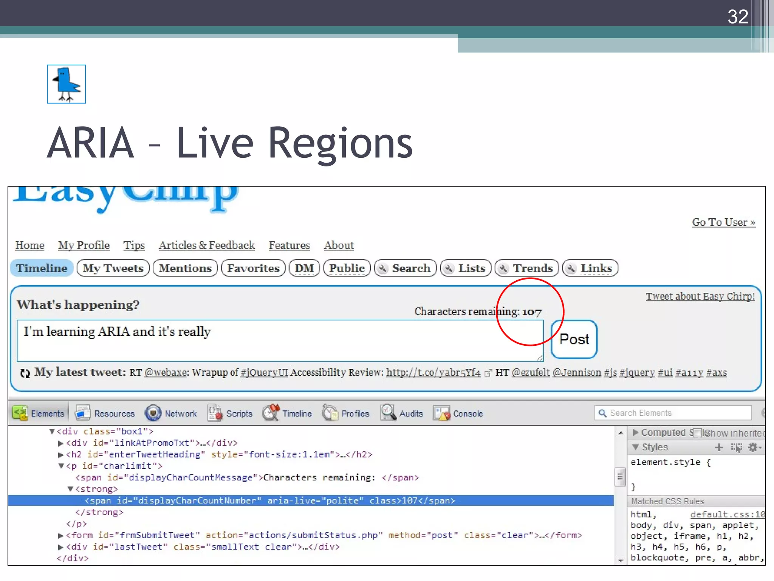774x581 pixels.
Task: Switch to the My Tweets tab
Action: 113,268
